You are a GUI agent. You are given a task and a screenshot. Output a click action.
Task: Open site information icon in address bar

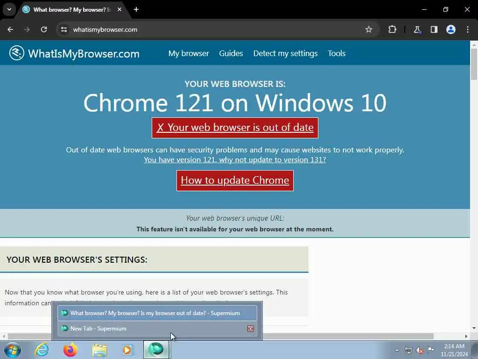(x=63, y=29)
